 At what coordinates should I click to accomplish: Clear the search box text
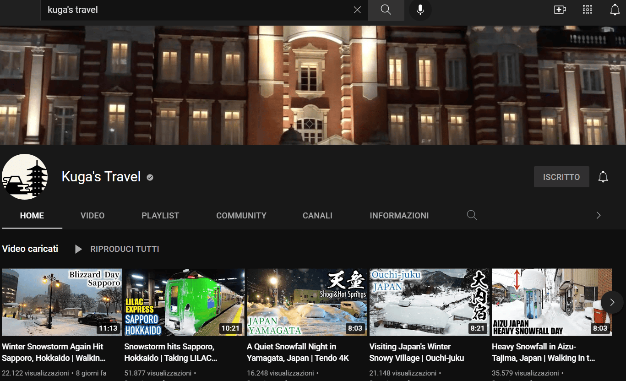[357, 10]
